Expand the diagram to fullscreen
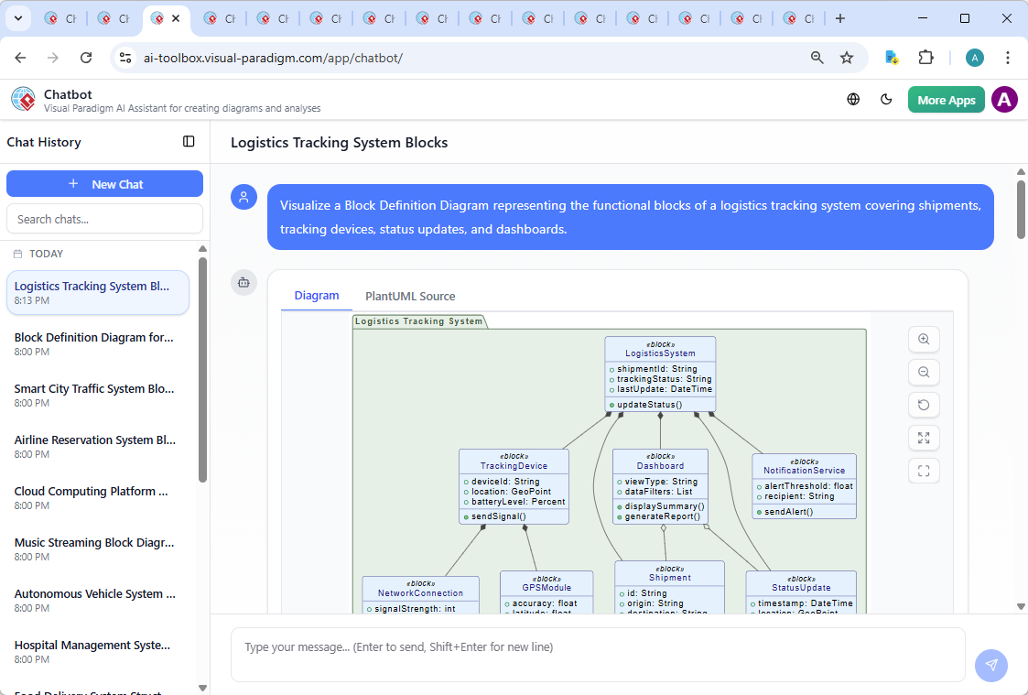1028x695 pixels. pyautogui.click(x=924, y=438)
